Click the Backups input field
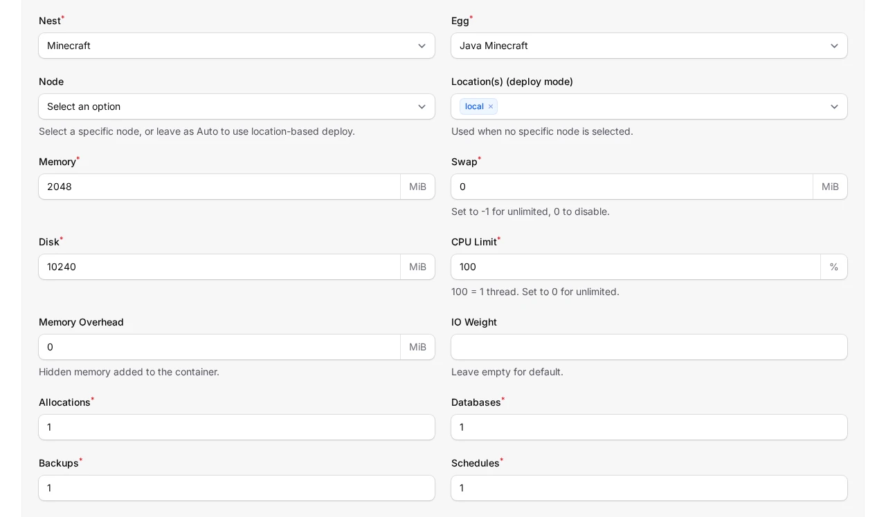 [x=237, y=488]
